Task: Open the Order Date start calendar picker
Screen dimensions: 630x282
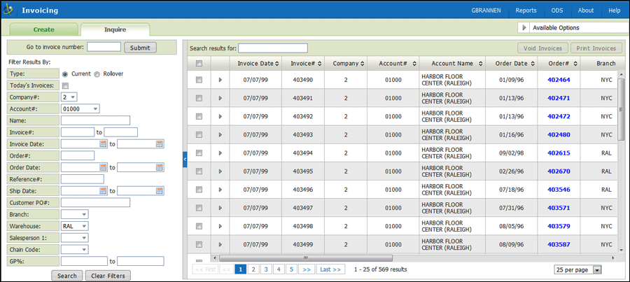Action: point(104,167)
